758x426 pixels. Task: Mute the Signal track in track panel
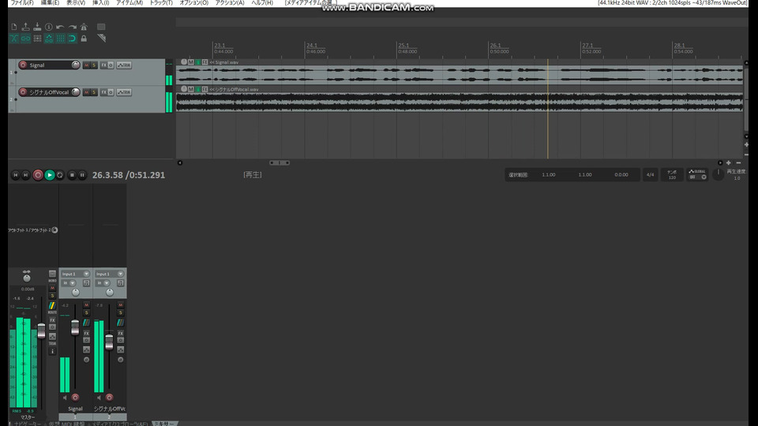click(87, 65)
